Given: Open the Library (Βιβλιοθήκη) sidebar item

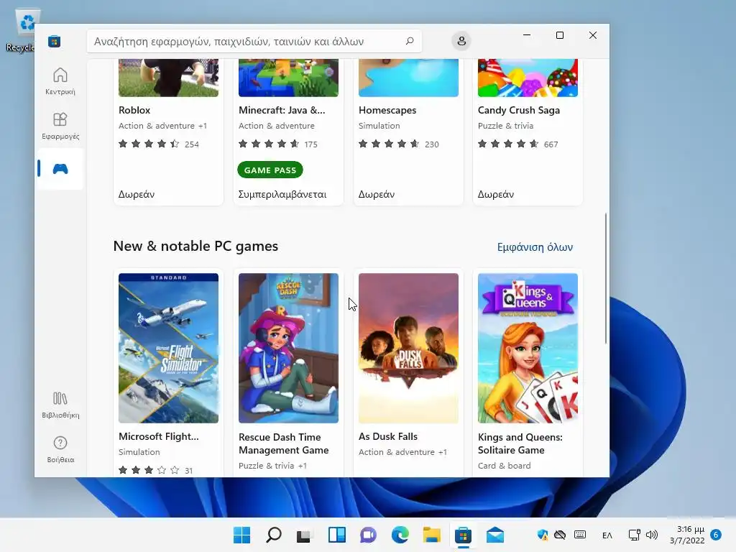Looking at the screenshot, I should (x=60, y=405).
